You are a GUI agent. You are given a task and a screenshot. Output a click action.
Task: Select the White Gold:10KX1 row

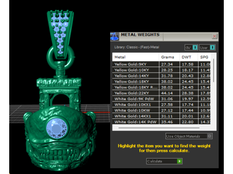[x=161, y=104]
